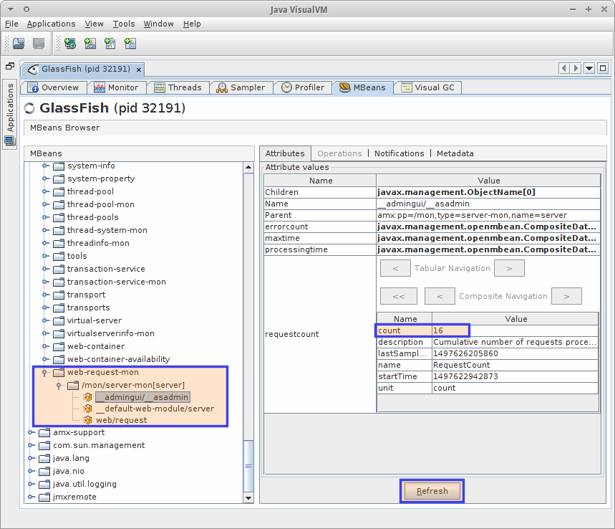This screenshot has width=615, height=529.
Task: Select the processingtime attribute value
Action: [x=488, y=249]
